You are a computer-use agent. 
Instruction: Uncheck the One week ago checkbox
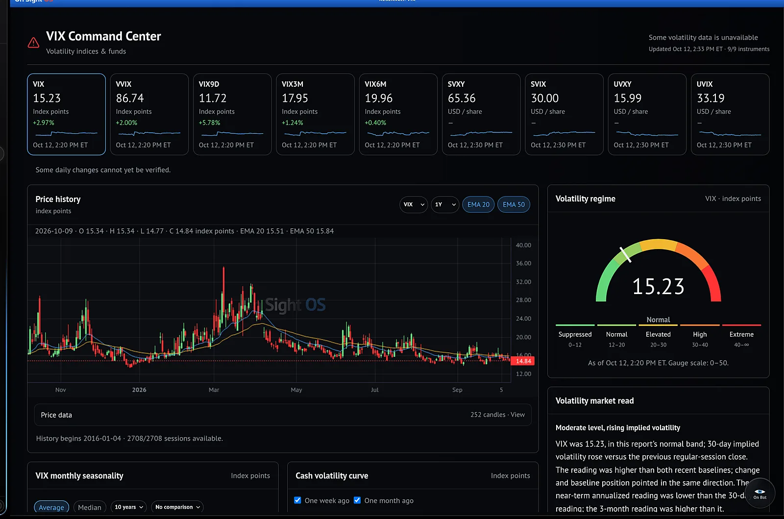(x=297, y=500)
